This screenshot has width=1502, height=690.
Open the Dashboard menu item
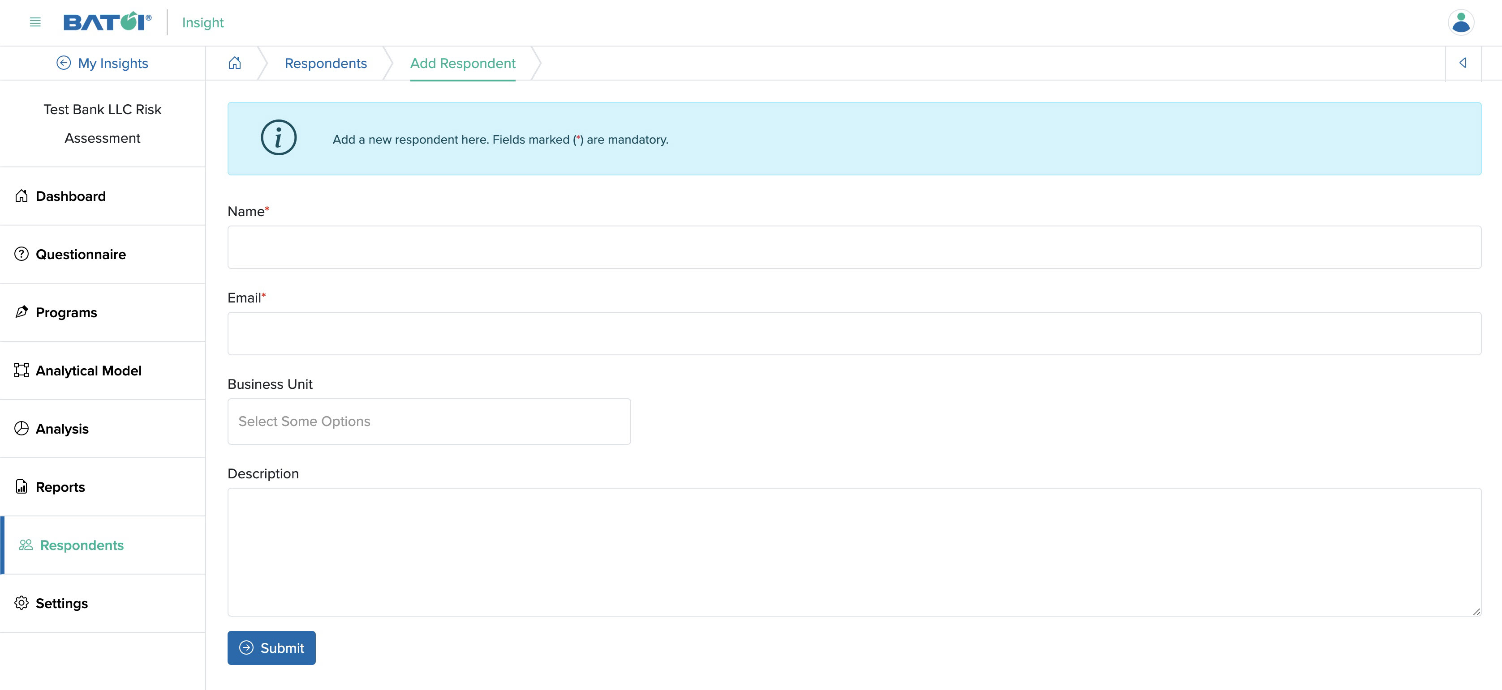point(103,196)
